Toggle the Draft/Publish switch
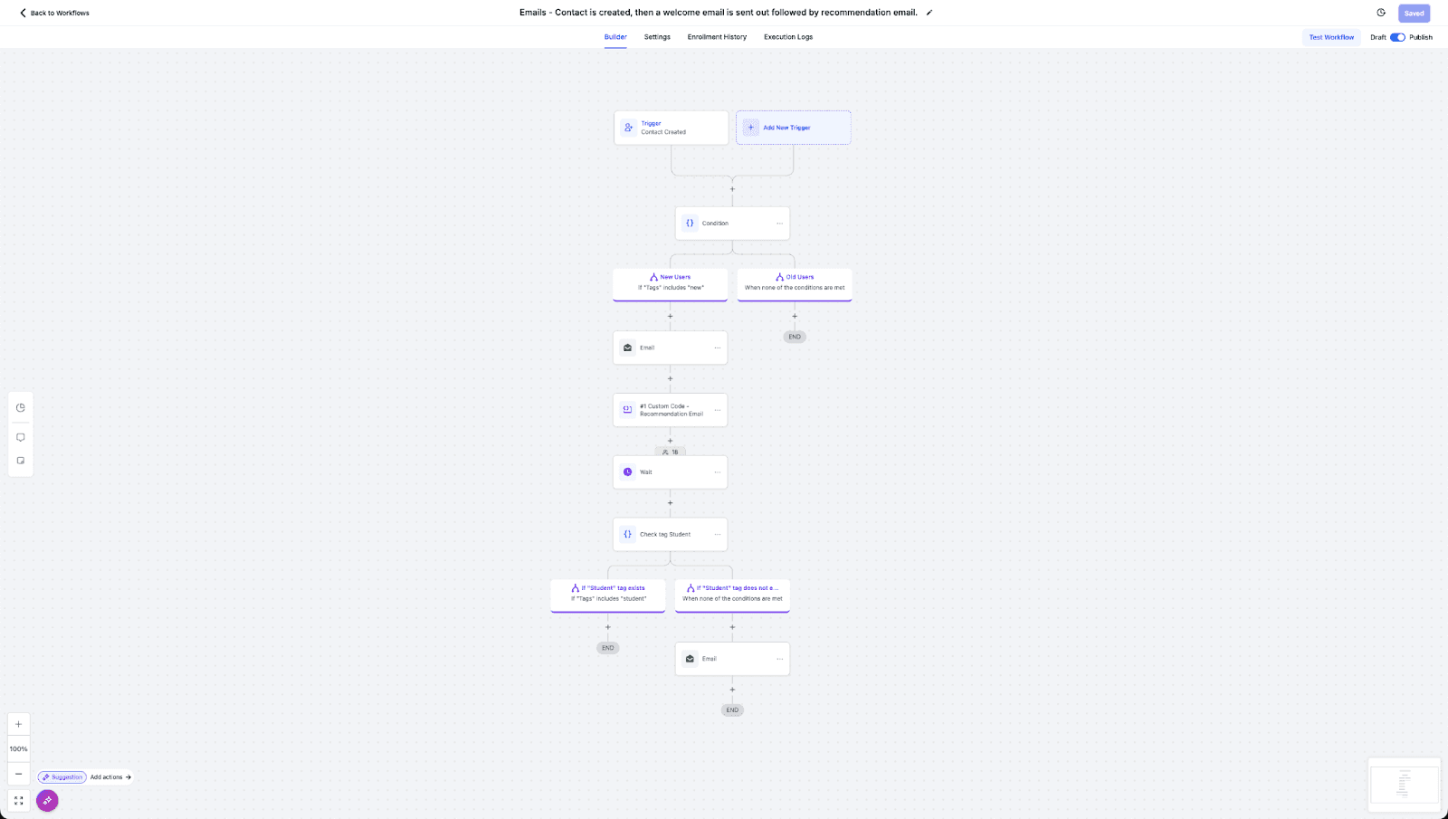Screen dimensions: 1448x819 point(1397,37)
